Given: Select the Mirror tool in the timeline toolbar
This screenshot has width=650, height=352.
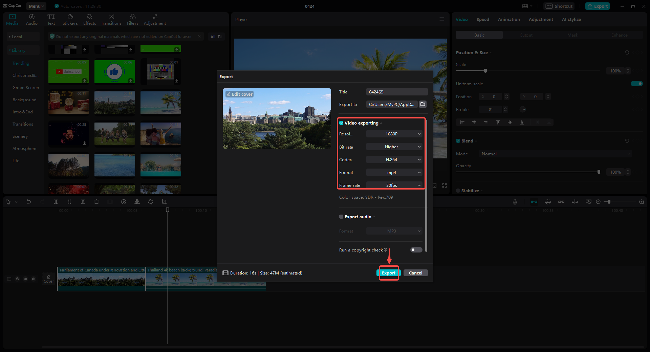Looking at the screenshot, I should 137,201.
